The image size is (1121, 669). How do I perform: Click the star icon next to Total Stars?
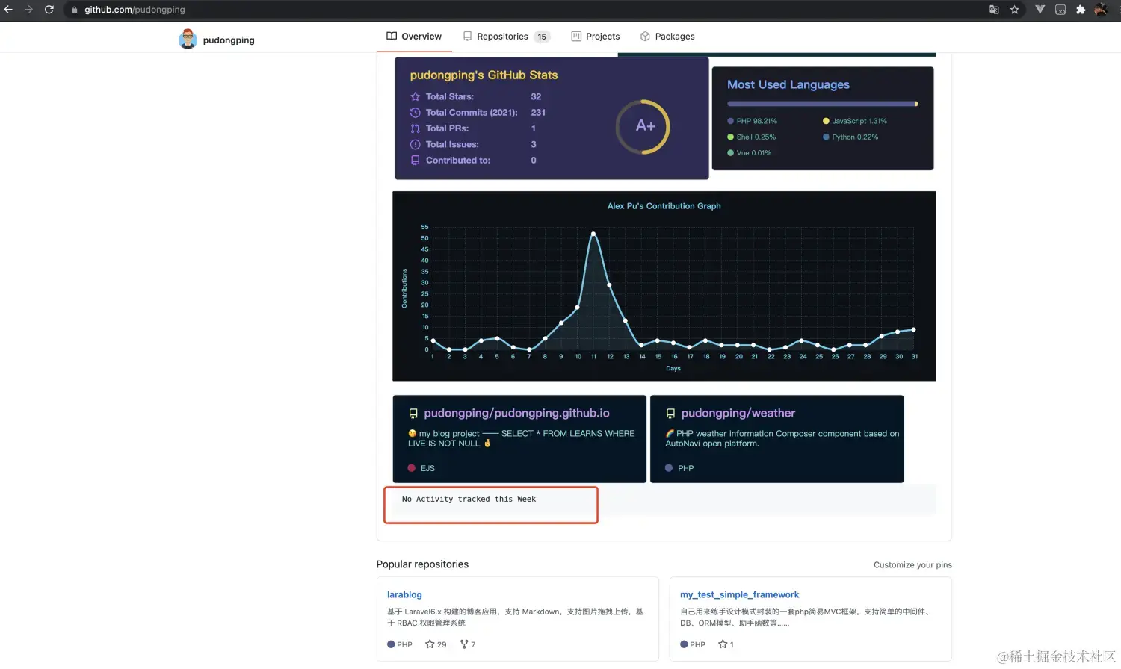[x=416, y=96]
